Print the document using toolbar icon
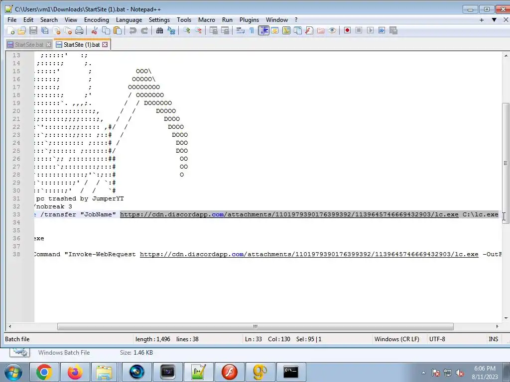The image size is (510, 382). coord(79,30)
